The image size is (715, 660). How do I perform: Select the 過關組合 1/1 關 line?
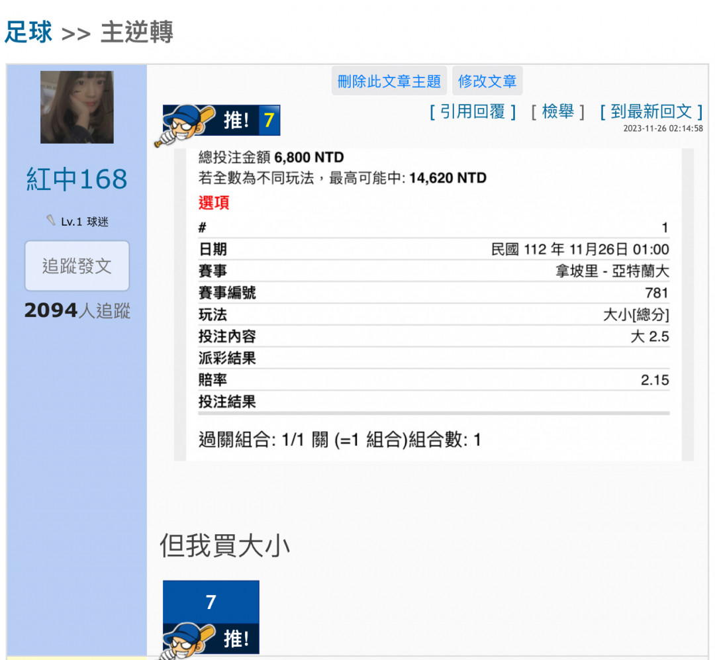(340, 440)
